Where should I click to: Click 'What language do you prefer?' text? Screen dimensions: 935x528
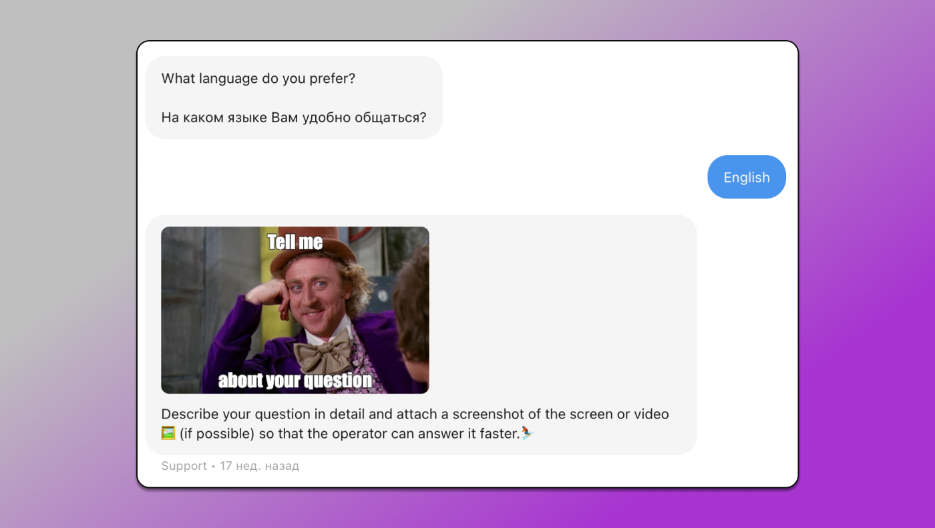258,78
